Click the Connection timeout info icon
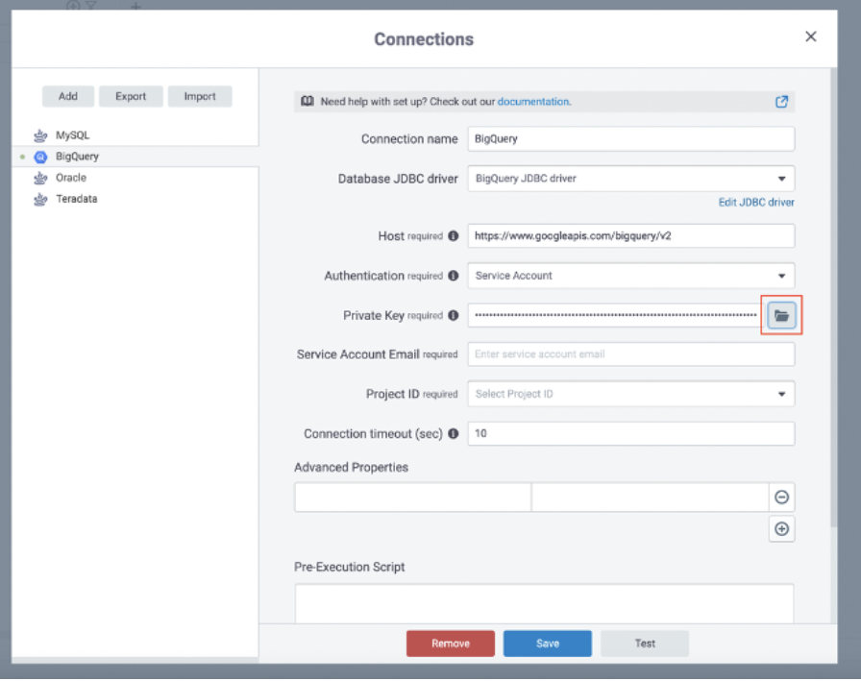 pyautogui.click(x=453, y=433)
